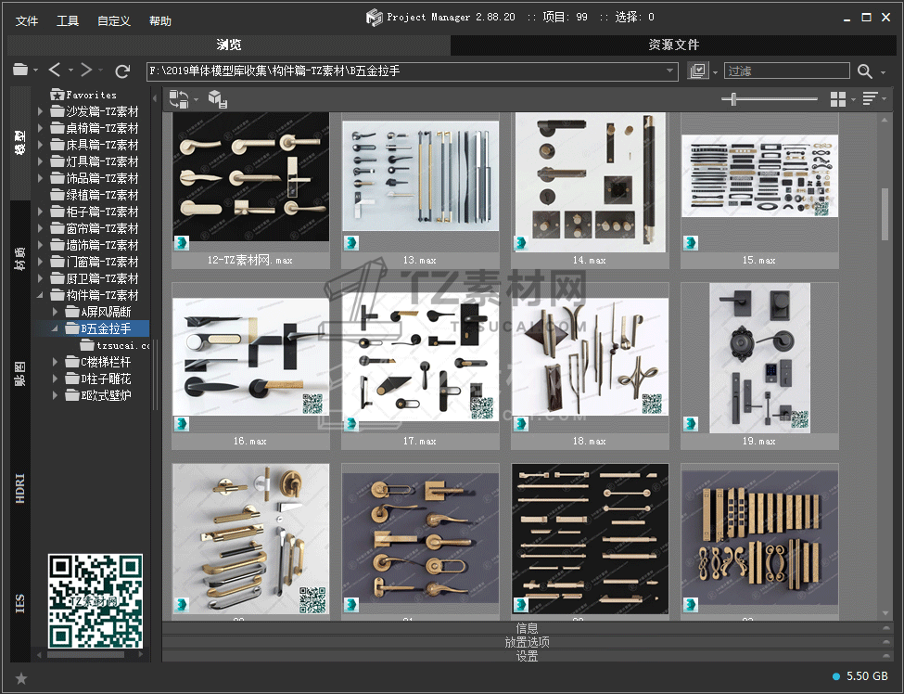Image resolution: width=904 pixels, height=694 pixels.
Task: Open the path address dropdown arrow
Action: tap(670, 71)
